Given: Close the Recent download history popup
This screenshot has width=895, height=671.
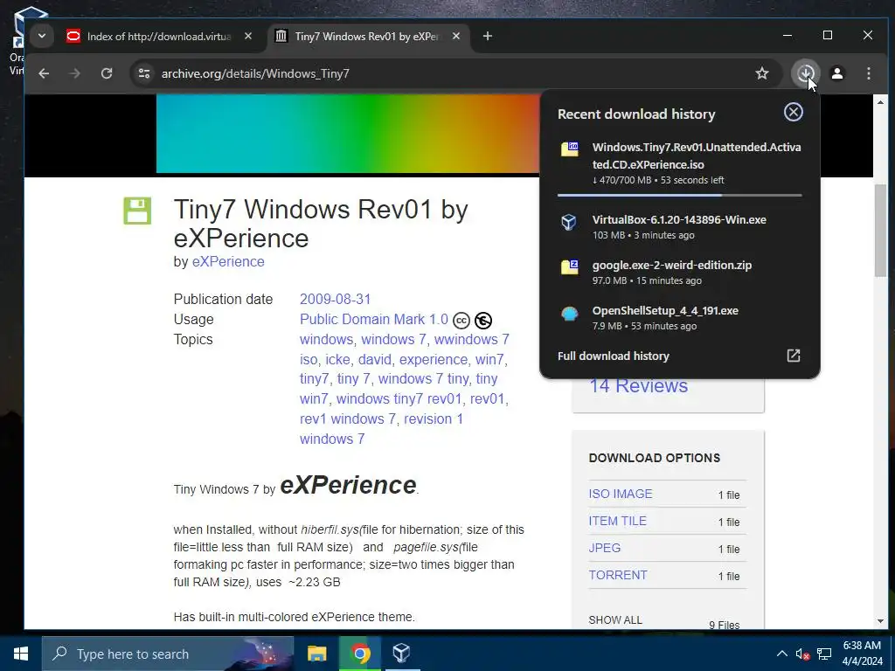Looking at the screenshot, I should (x=794, y=112).
